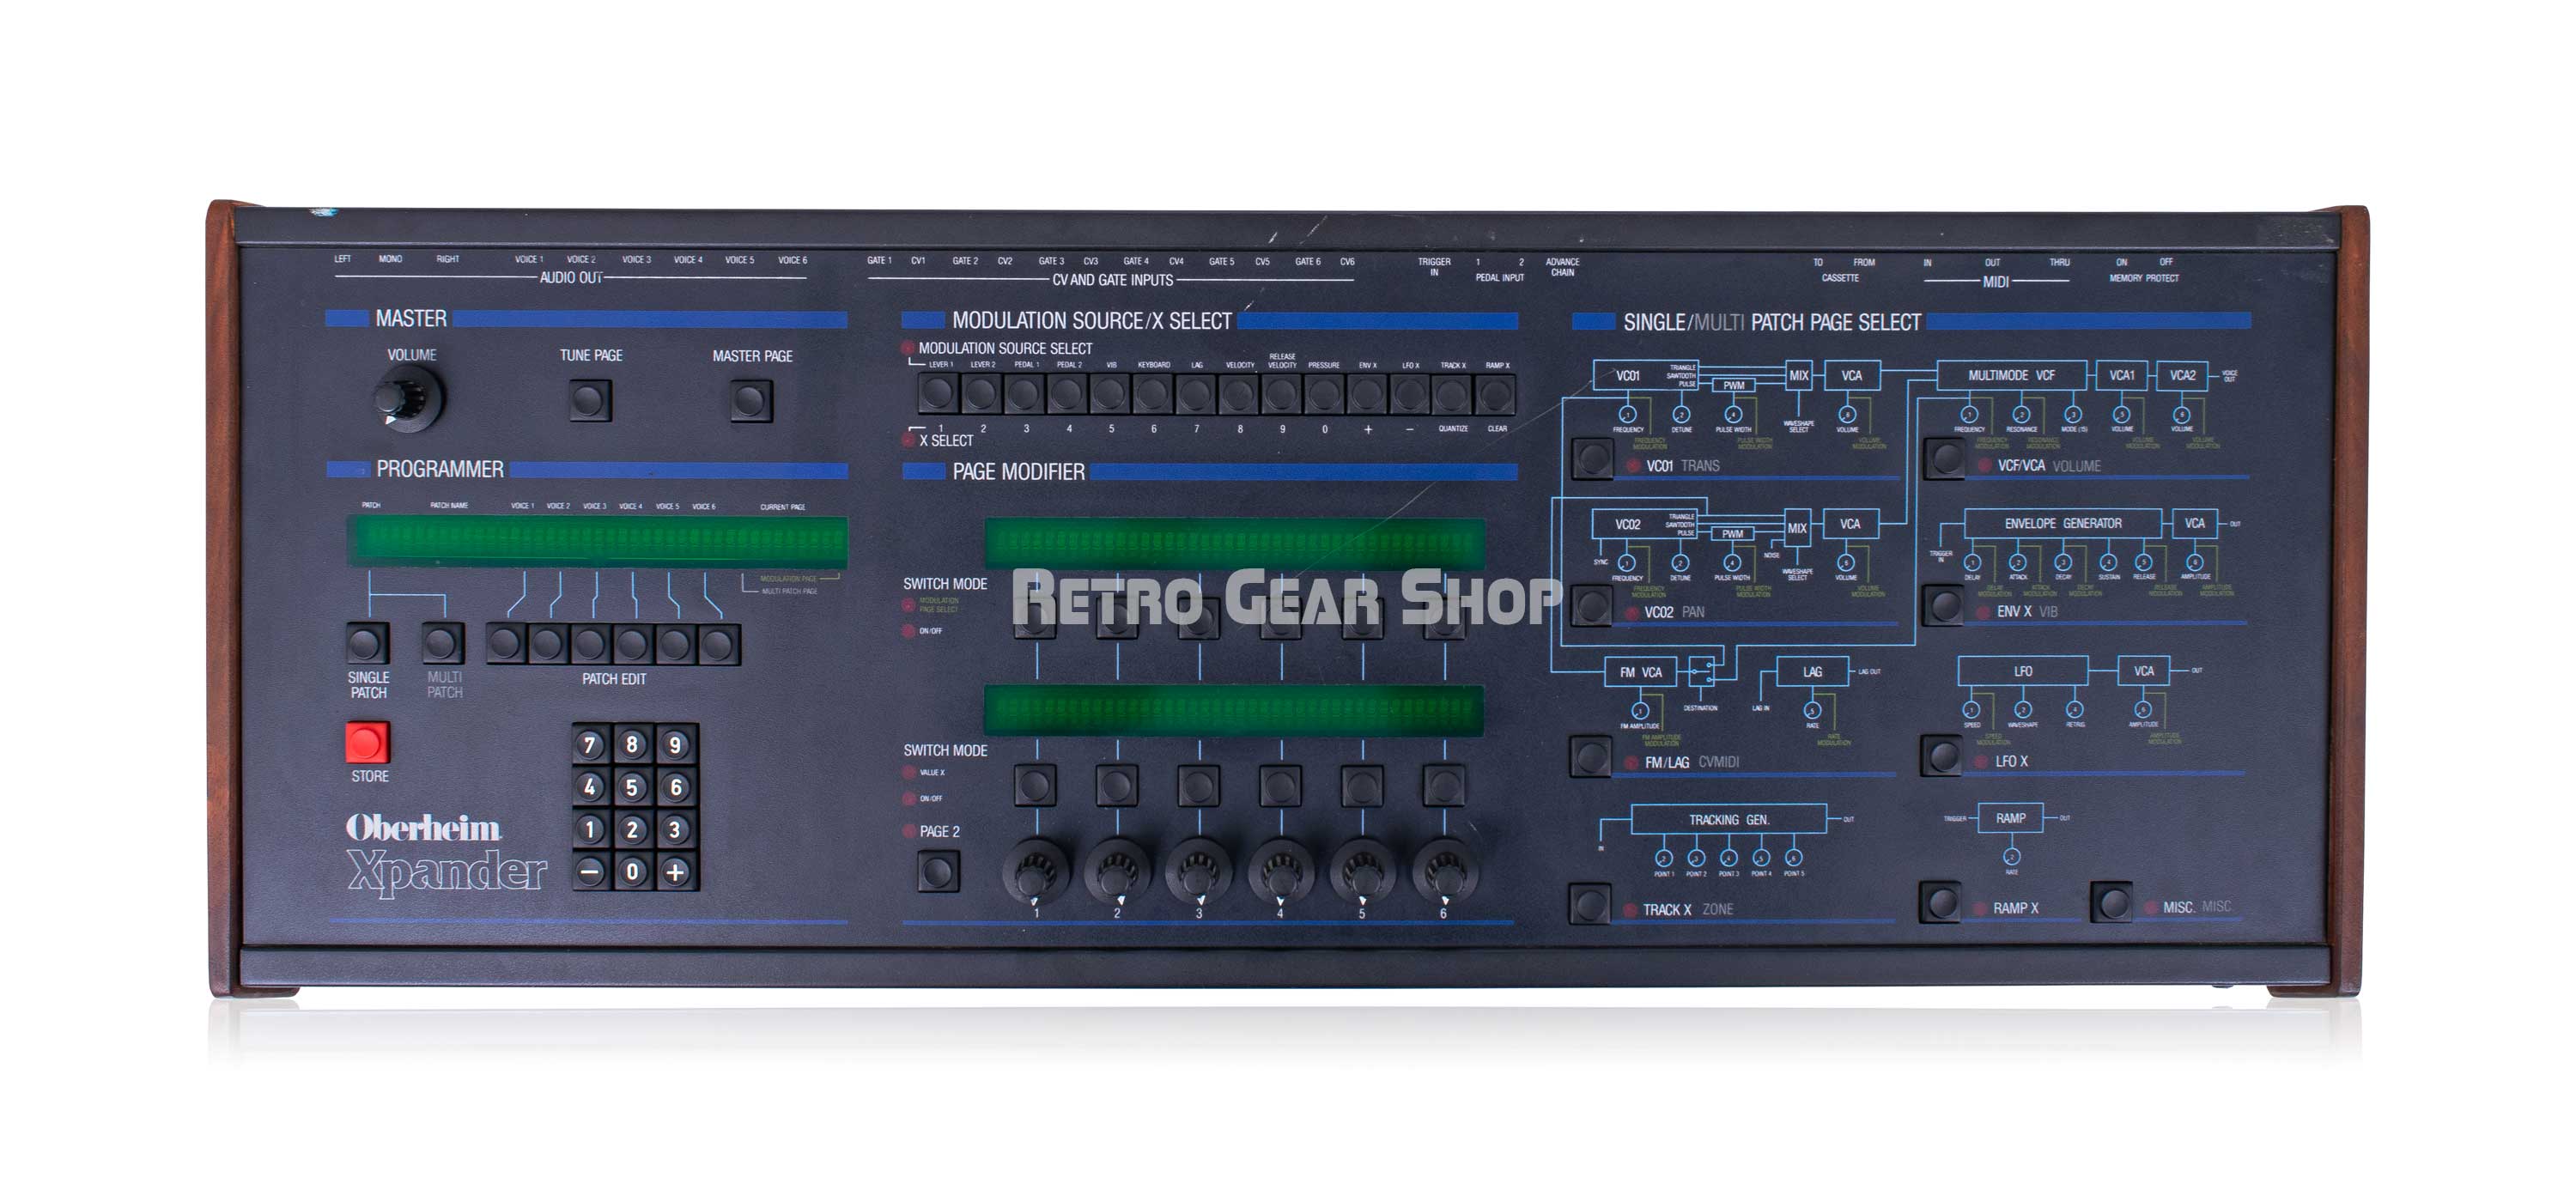The height and width of the screenshot is (1202, 2576).
Task: Tap keypad digit 7
Action: tap(590, 744)
